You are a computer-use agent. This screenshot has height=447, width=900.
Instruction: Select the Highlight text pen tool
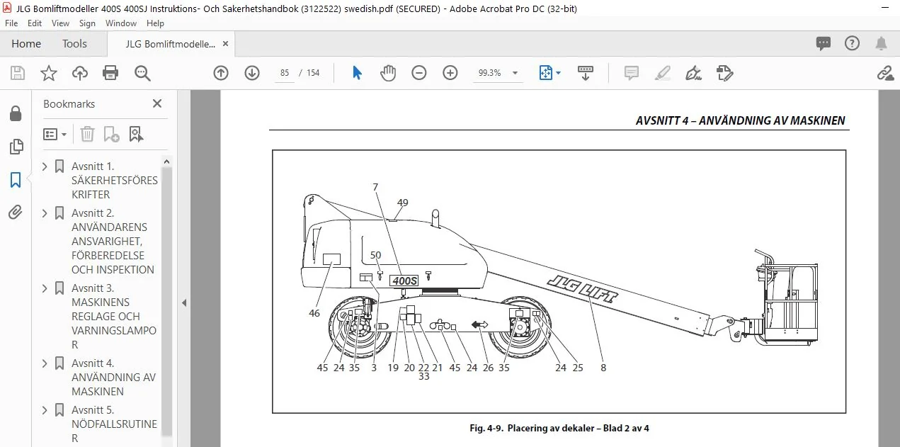pyautogui.click(x=663, y=73)
